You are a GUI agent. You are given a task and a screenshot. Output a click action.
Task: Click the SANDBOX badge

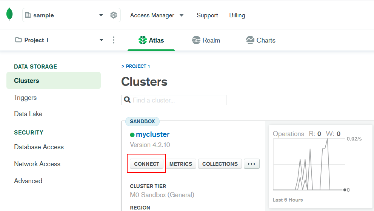[142, 121]
